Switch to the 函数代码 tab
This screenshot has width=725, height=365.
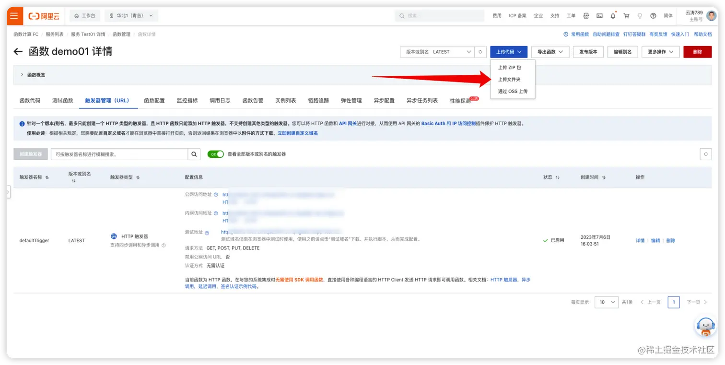[x=30, y=101]
